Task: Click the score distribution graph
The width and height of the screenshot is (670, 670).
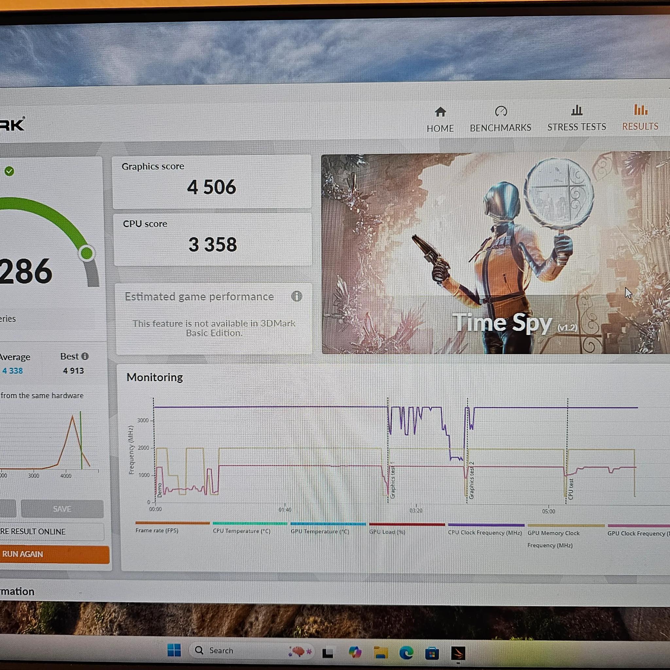Action: tap(50, 442)
